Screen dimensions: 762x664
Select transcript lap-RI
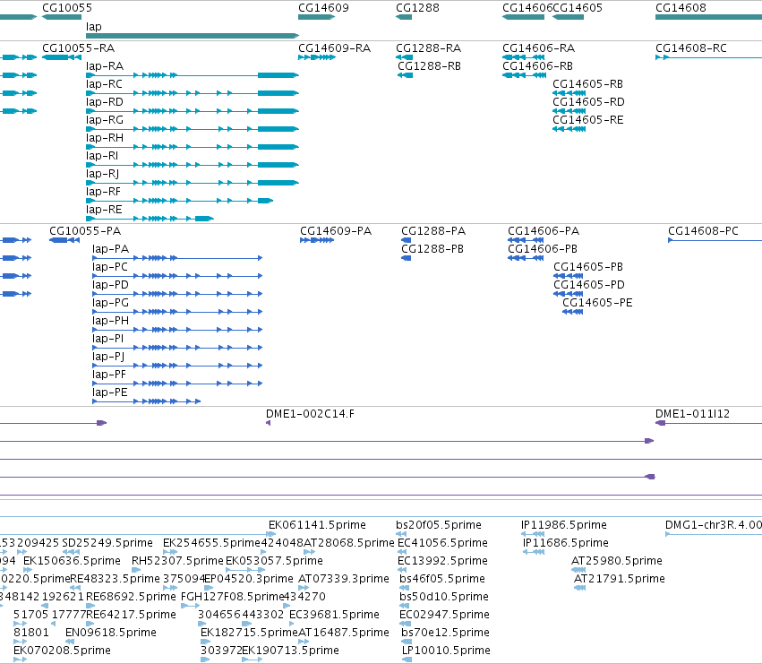(x=193, y=165)
